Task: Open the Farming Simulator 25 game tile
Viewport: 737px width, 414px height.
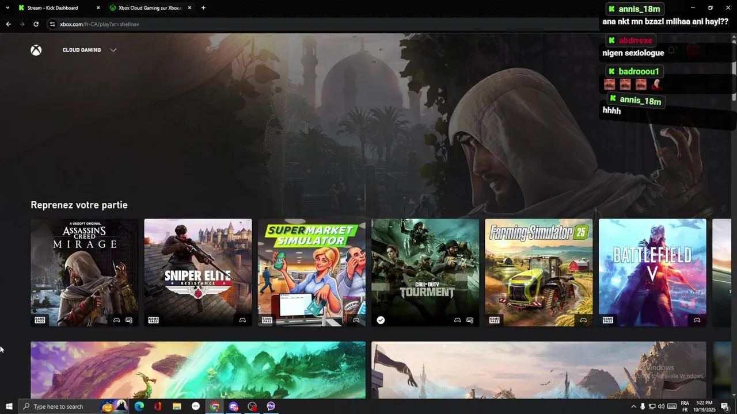Action: [x=539, y=273]
